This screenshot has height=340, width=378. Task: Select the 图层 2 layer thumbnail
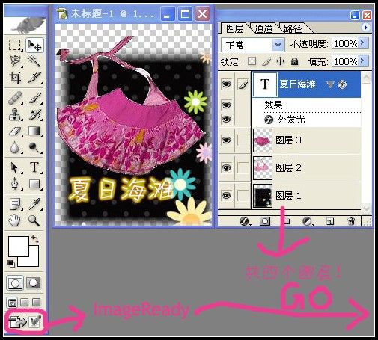click(263, 168)
